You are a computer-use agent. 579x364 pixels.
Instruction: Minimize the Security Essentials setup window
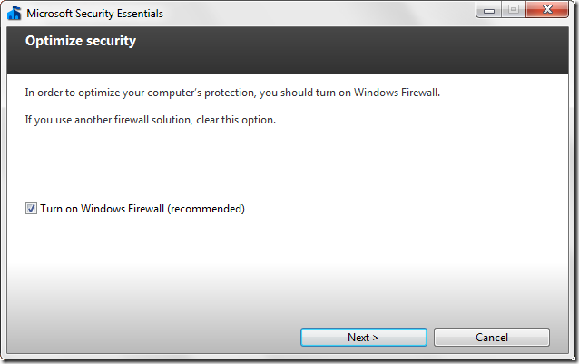point(489,9)
